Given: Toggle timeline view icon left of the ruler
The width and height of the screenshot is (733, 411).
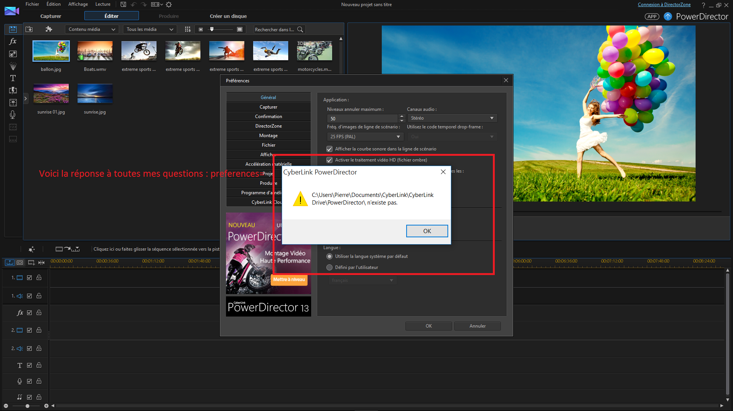Looking at the screenshot, I should pyautogui.click(x=10, y=262).
